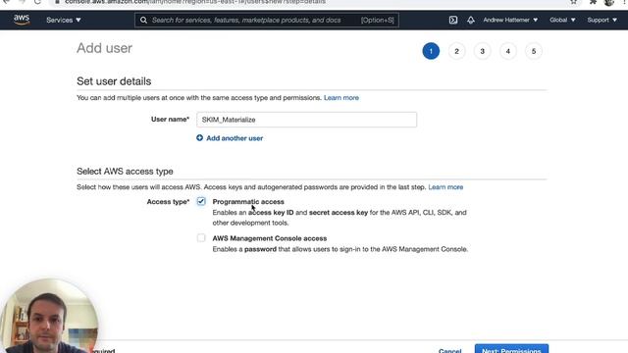Click the Cancel link
Viewport: 628px width, 353px height.
pyautogui.click(x=449, y=350)
